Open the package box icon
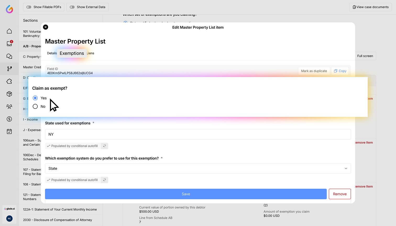 [9, 94]
